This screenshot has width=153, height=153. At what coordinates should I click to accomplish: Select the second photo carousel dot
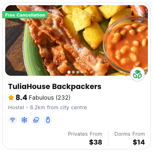click(73, 72)
